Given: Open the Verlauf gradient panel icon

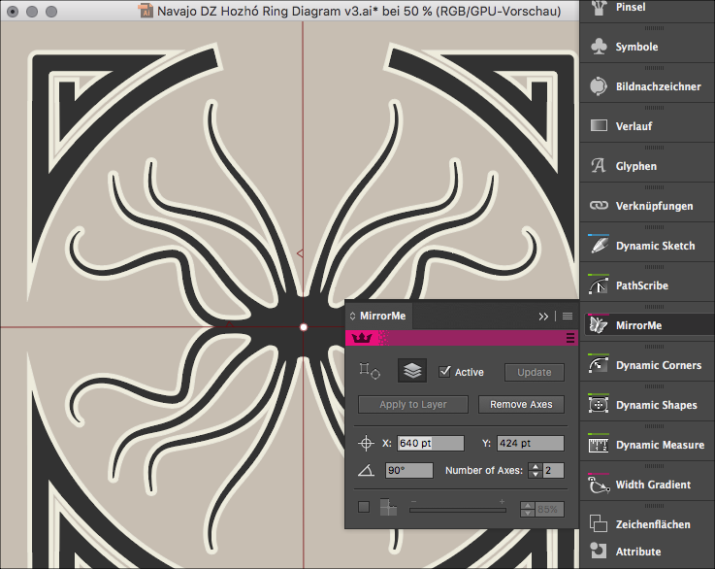Looking at the screenshot, I should coord(599,125).
